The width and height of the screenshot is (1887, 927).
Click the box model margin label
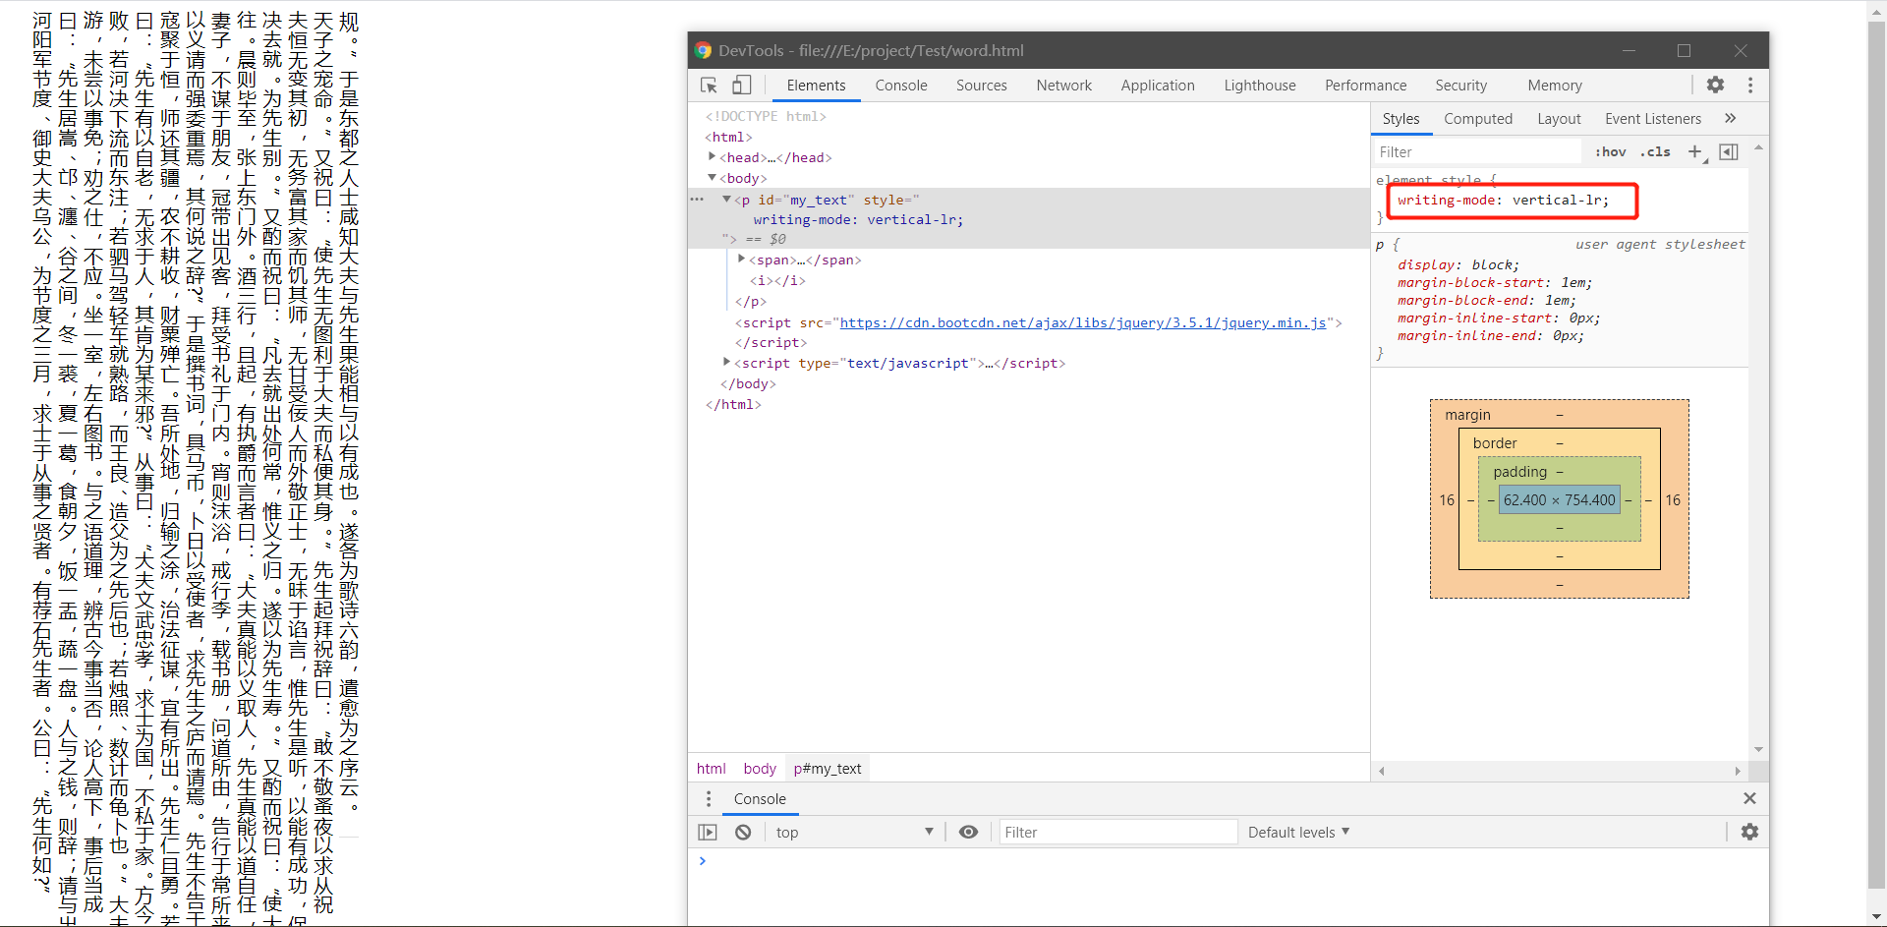tap(1467, 415)
